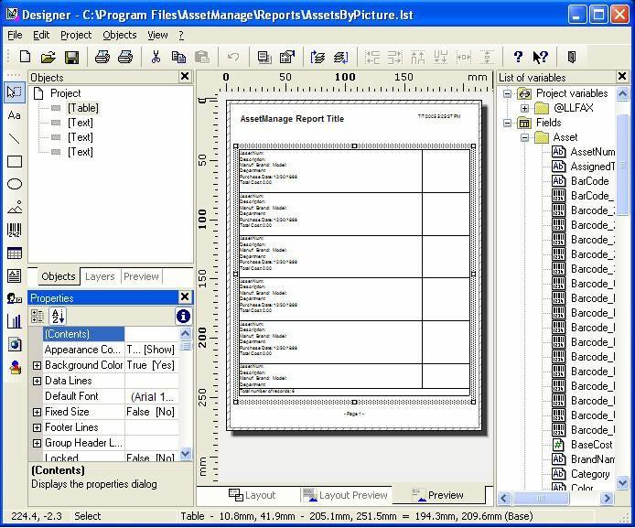
Task: Close the List of variables panel
Action: [x=622, y=76]
